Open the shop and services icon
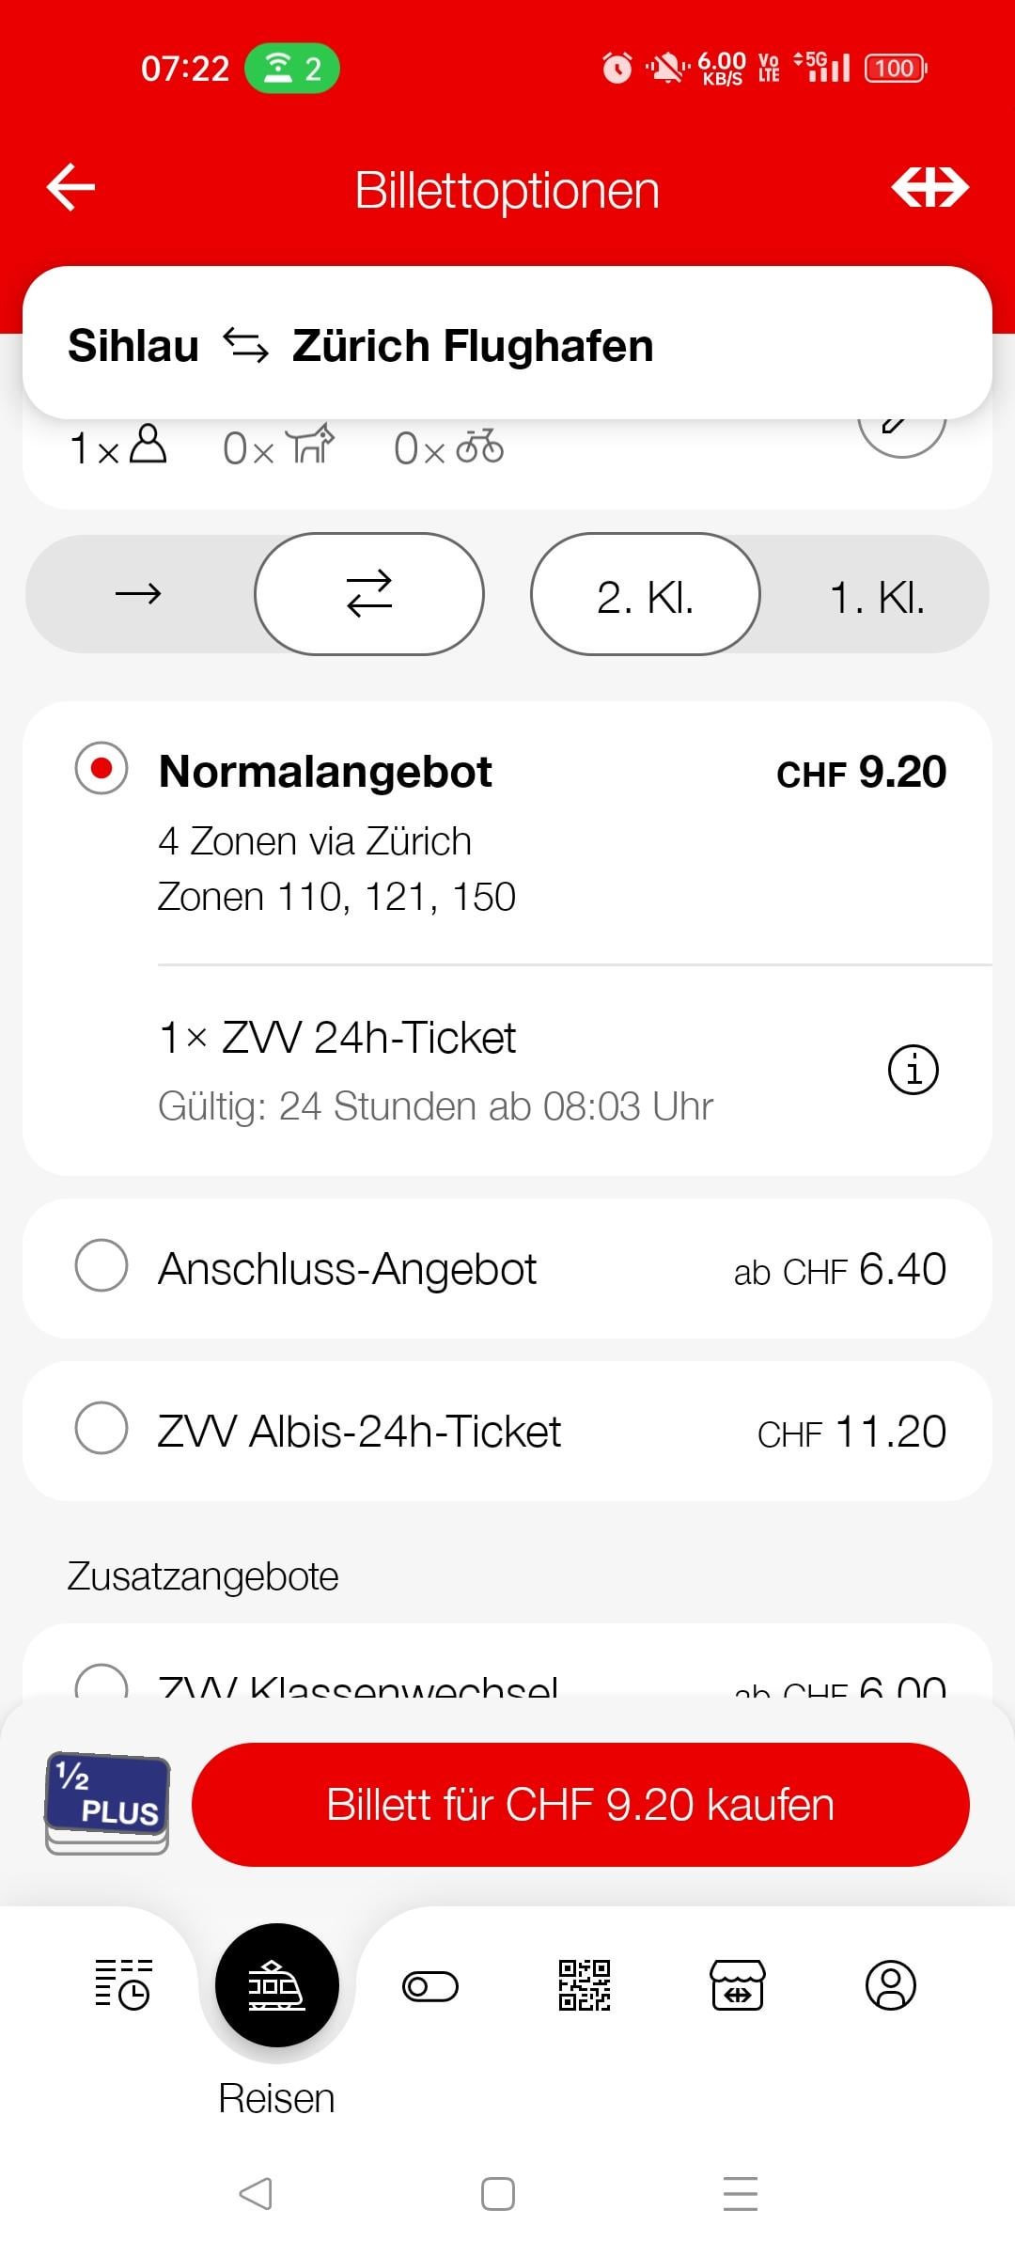Image resolution: width=1015 pixels, height=2256 pixels. pos(737,1984)
